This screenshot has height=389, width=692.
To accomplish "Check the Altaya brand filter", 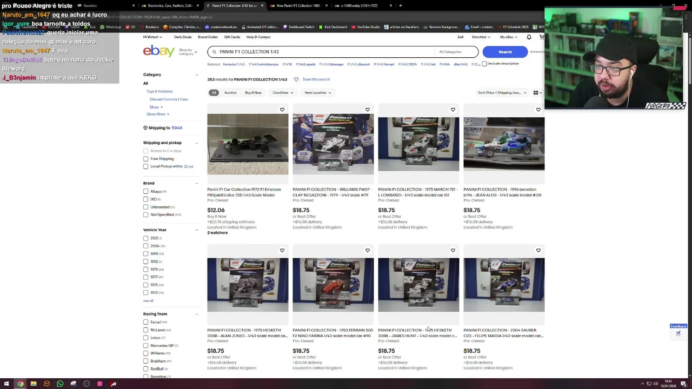I will (145, 191).
